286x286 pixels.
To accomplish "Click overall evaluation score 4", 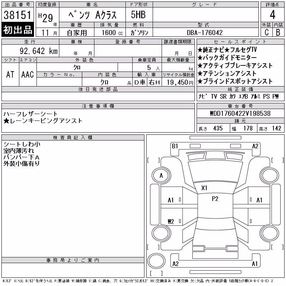I will [272, 15].
